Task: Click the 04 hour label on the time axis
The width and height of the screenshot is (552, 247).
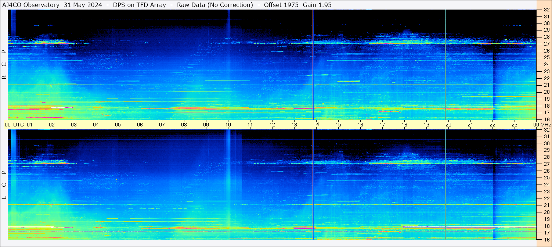Action: click(x=96, y=125)
